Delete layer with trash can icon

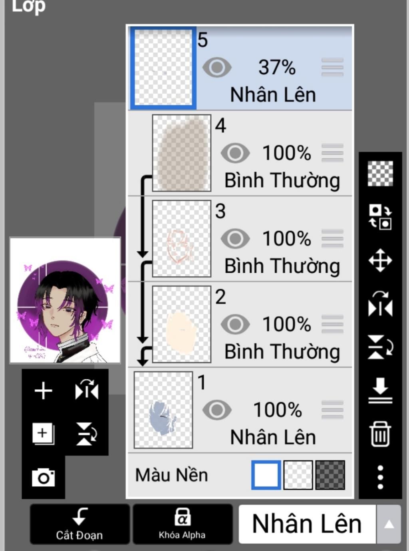380,434
